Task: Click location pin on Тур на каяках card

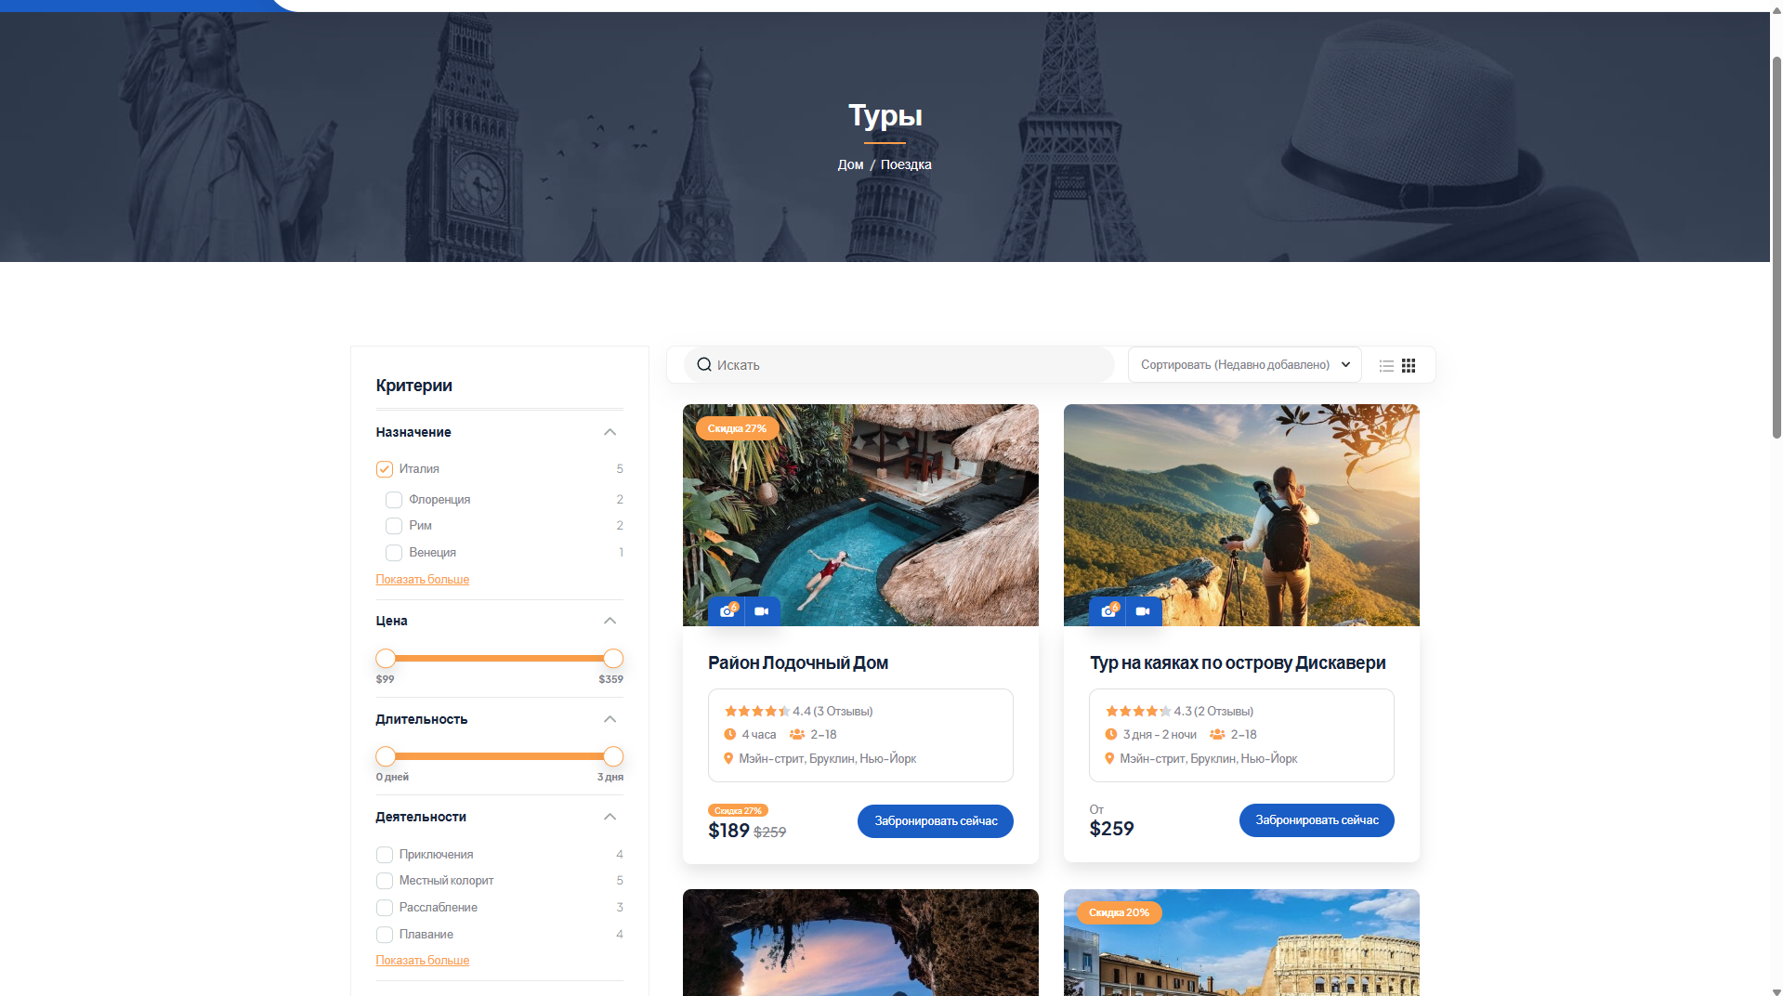Action: tap(1109, 759)
